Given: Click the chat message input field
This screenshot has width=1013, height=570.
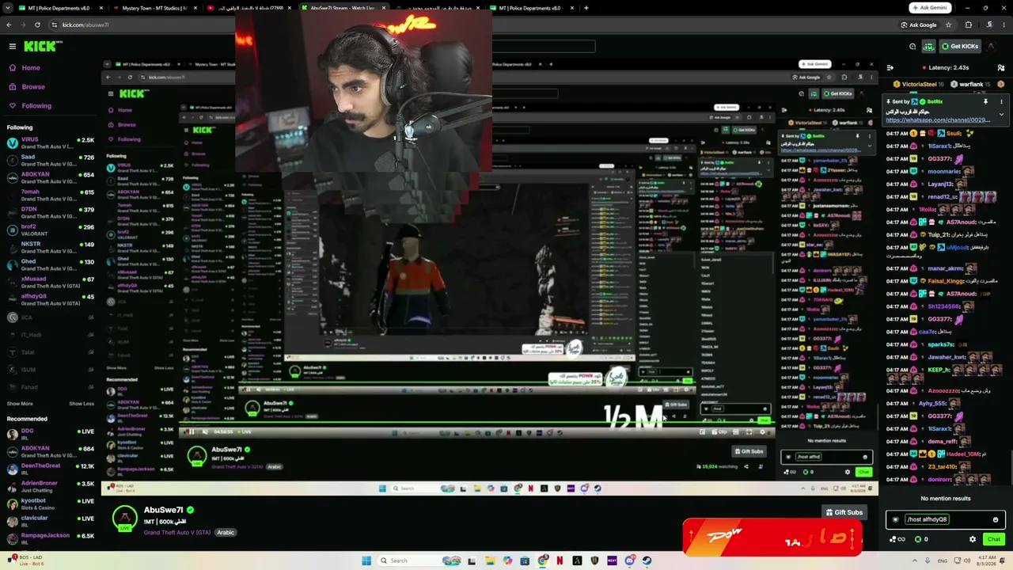Looking at the screenshot, I should 946,519.
